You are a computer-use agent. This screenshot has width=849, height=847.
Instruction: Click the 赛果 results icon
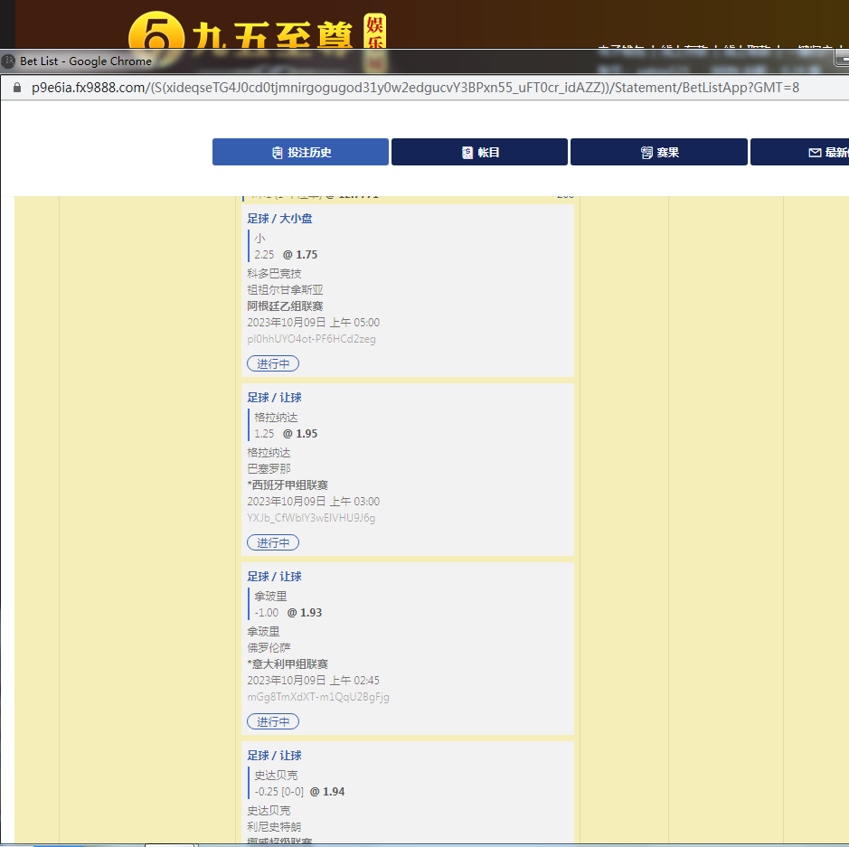(646, 153)
